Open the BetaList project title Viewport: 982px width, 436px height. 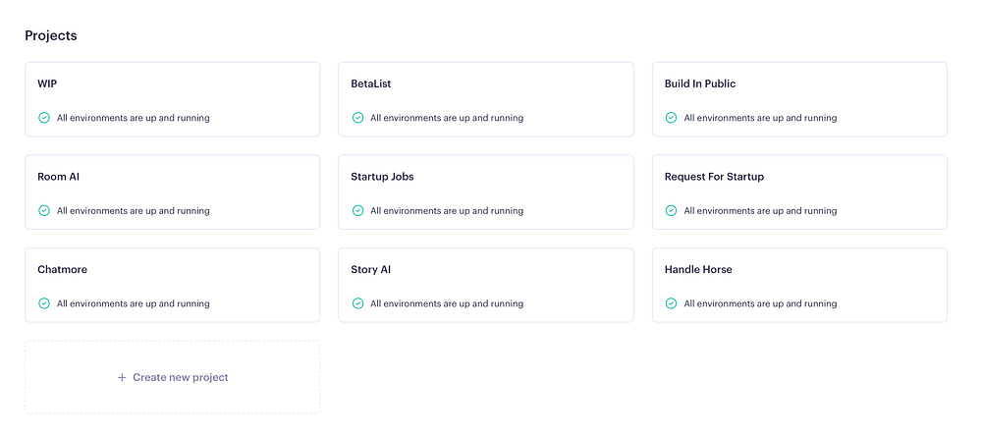pyautogui.click(x=370, y=83)
